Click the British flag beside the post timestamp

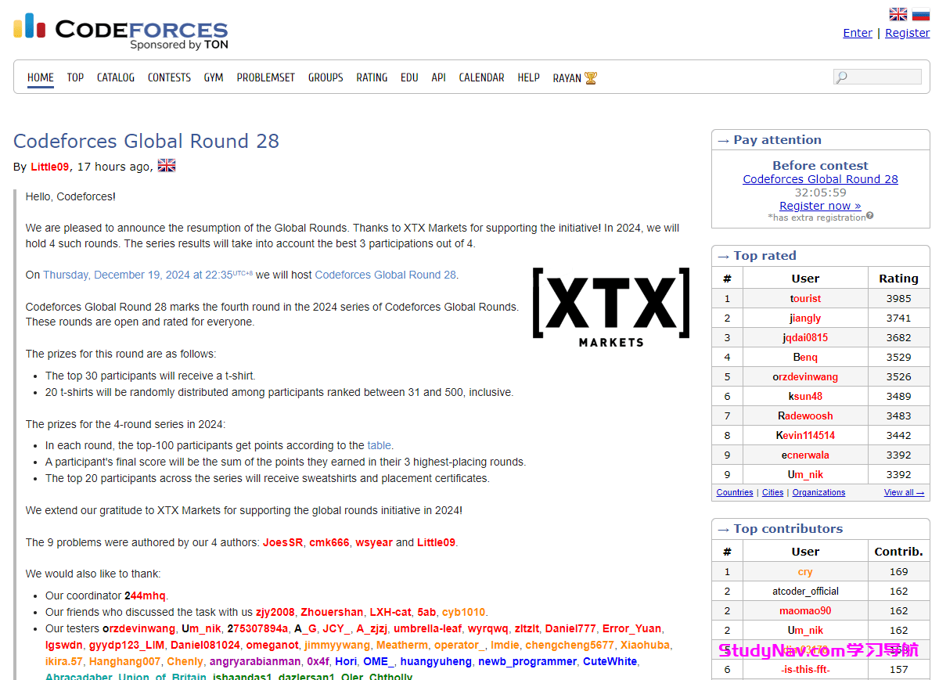click(166, 165)
